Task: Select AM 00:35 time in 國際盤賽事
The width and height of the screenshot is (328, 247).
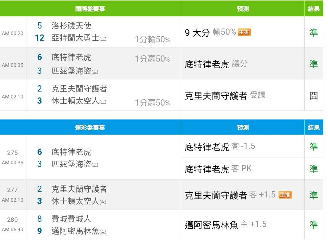Action: pos(12,65)
